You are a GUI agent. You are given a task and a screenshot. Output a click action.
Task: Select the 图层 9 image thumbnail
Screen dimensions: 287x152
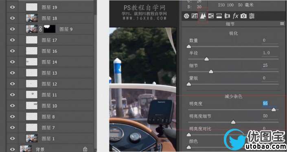coord(32,29)
